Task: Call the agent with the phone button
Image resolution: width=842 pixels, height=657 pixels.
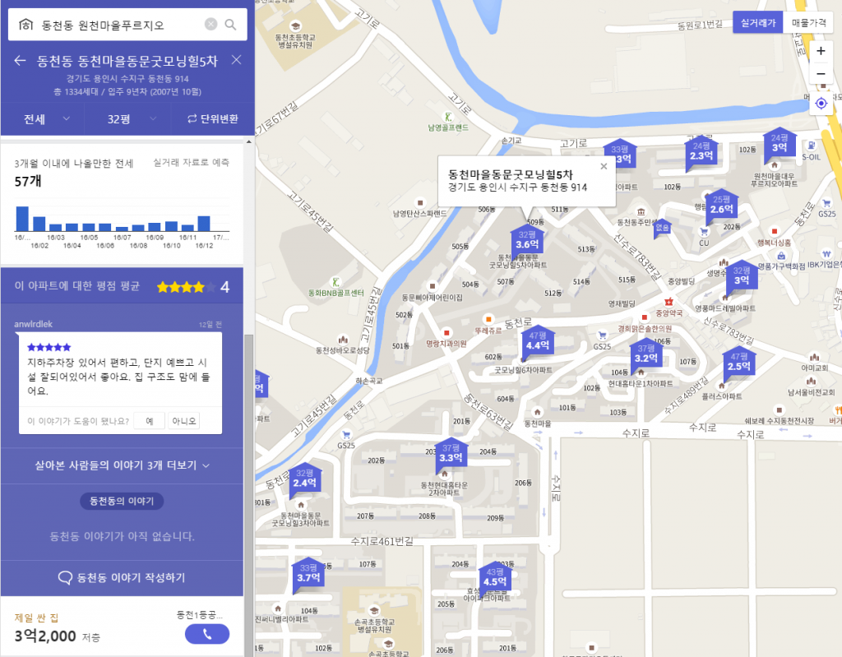Action: click(x=207, y=634)
